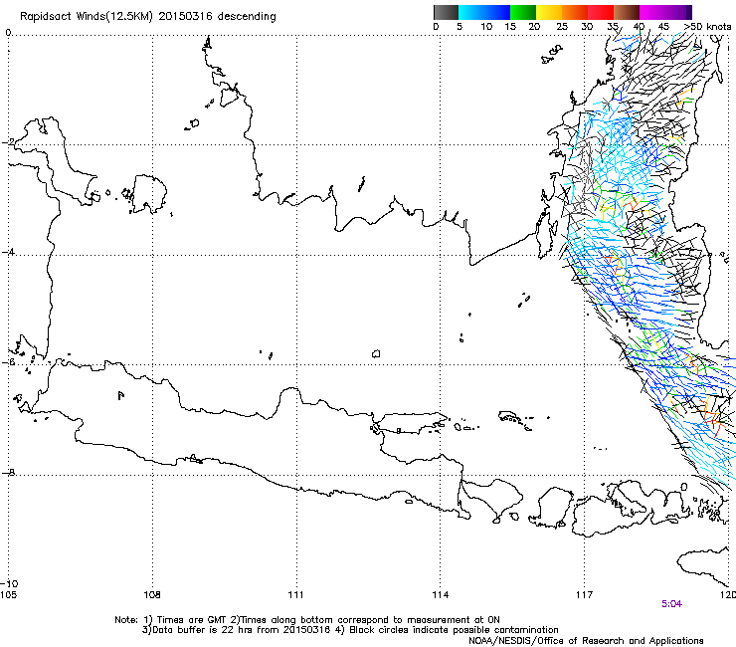Choose the orange 25-30 knots legend swatch
The image size is (736, 647).
(x=575, y=12)
